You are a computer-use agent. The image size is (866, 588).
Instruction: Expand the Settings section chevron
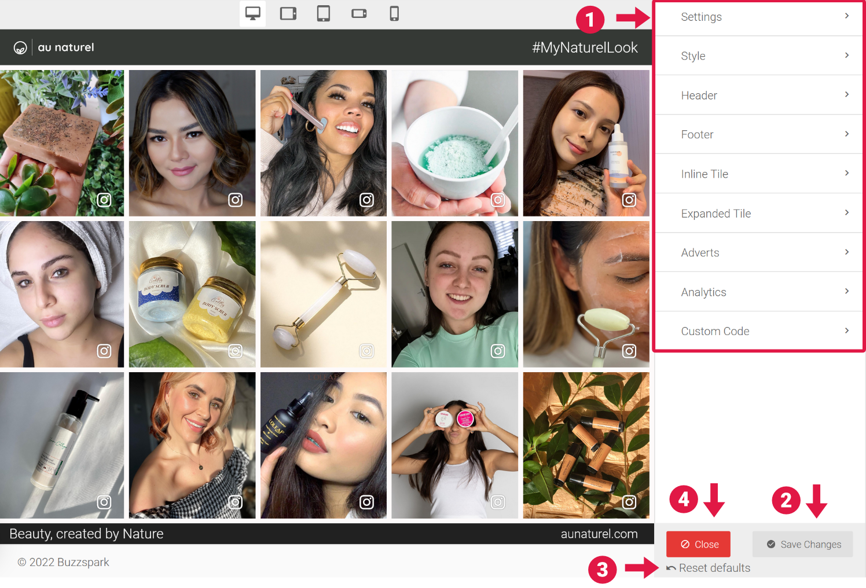coord(846,16)
